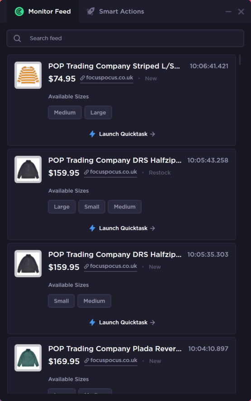Click the feed's vertical scrollbar handle

click(240, 60)
